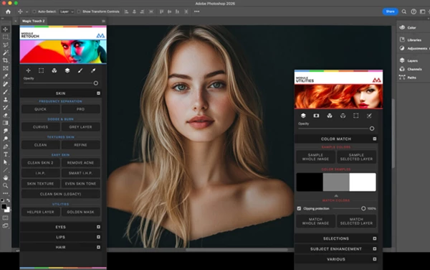Click Retouch panel Opacity slider handle

coord(96,83)
